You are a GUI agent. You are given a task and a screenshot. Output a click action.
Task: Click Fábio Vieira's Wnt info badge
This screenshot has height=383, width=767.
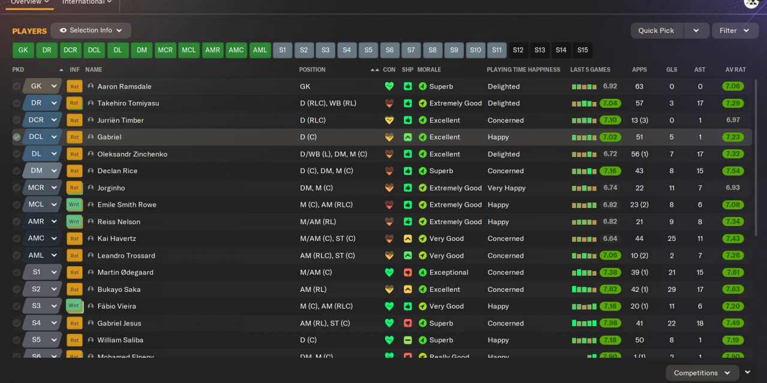point(74,306)
